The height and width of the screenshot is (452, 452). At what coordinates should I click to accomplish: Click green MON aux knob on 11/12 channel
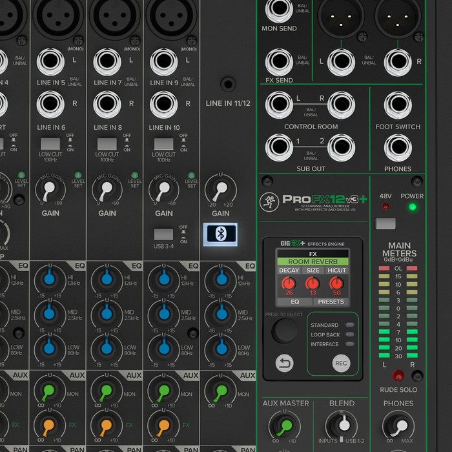click(x=221, y=391)
